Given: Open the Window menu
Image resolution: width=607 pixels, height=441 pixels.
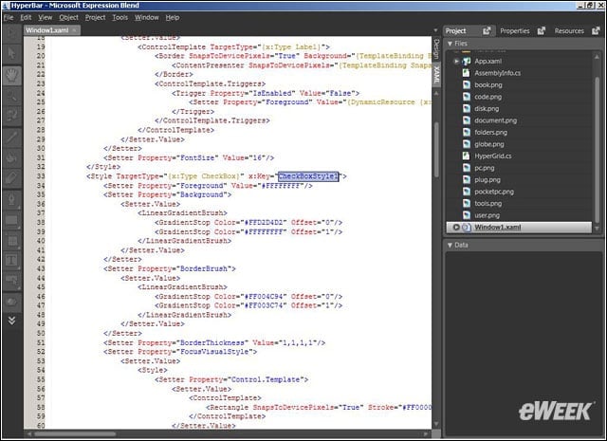Looking at the screenshot, I should click(147, 17).
